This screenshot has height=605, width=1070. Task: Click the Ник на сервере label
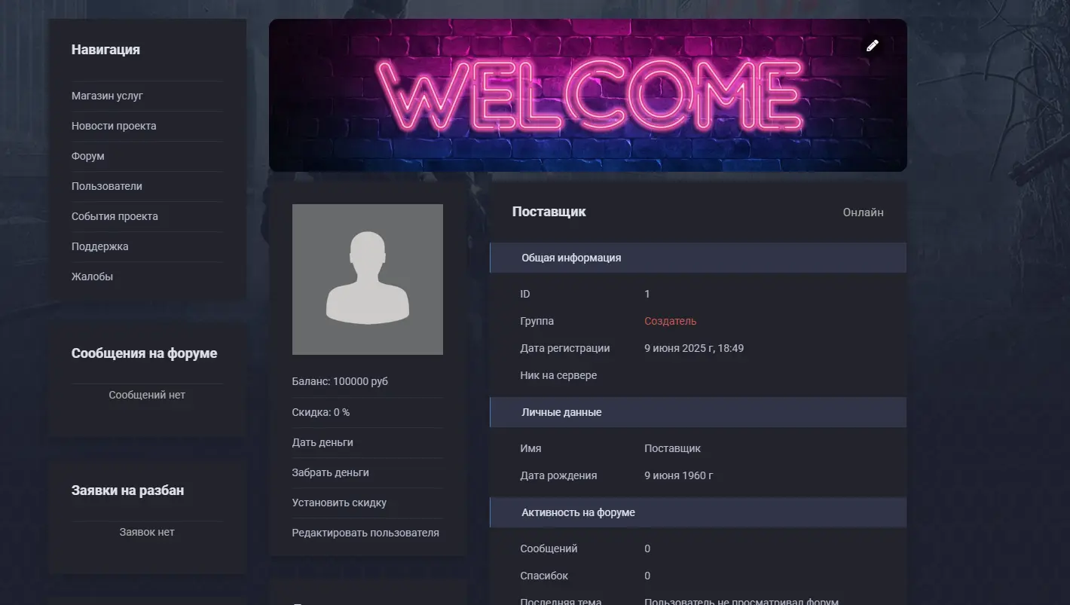[x=558, y=375]
